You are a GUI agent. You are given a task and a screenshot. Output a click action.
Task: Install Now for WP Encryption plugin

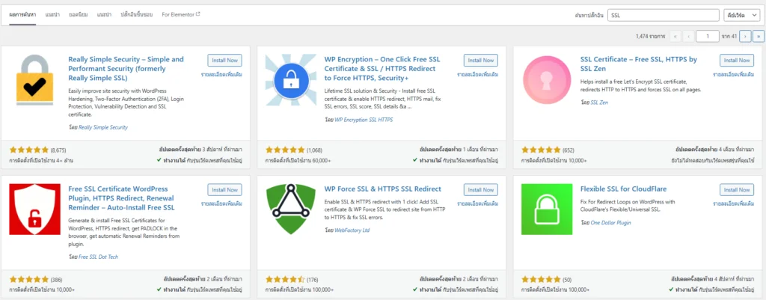coord(481,60)
